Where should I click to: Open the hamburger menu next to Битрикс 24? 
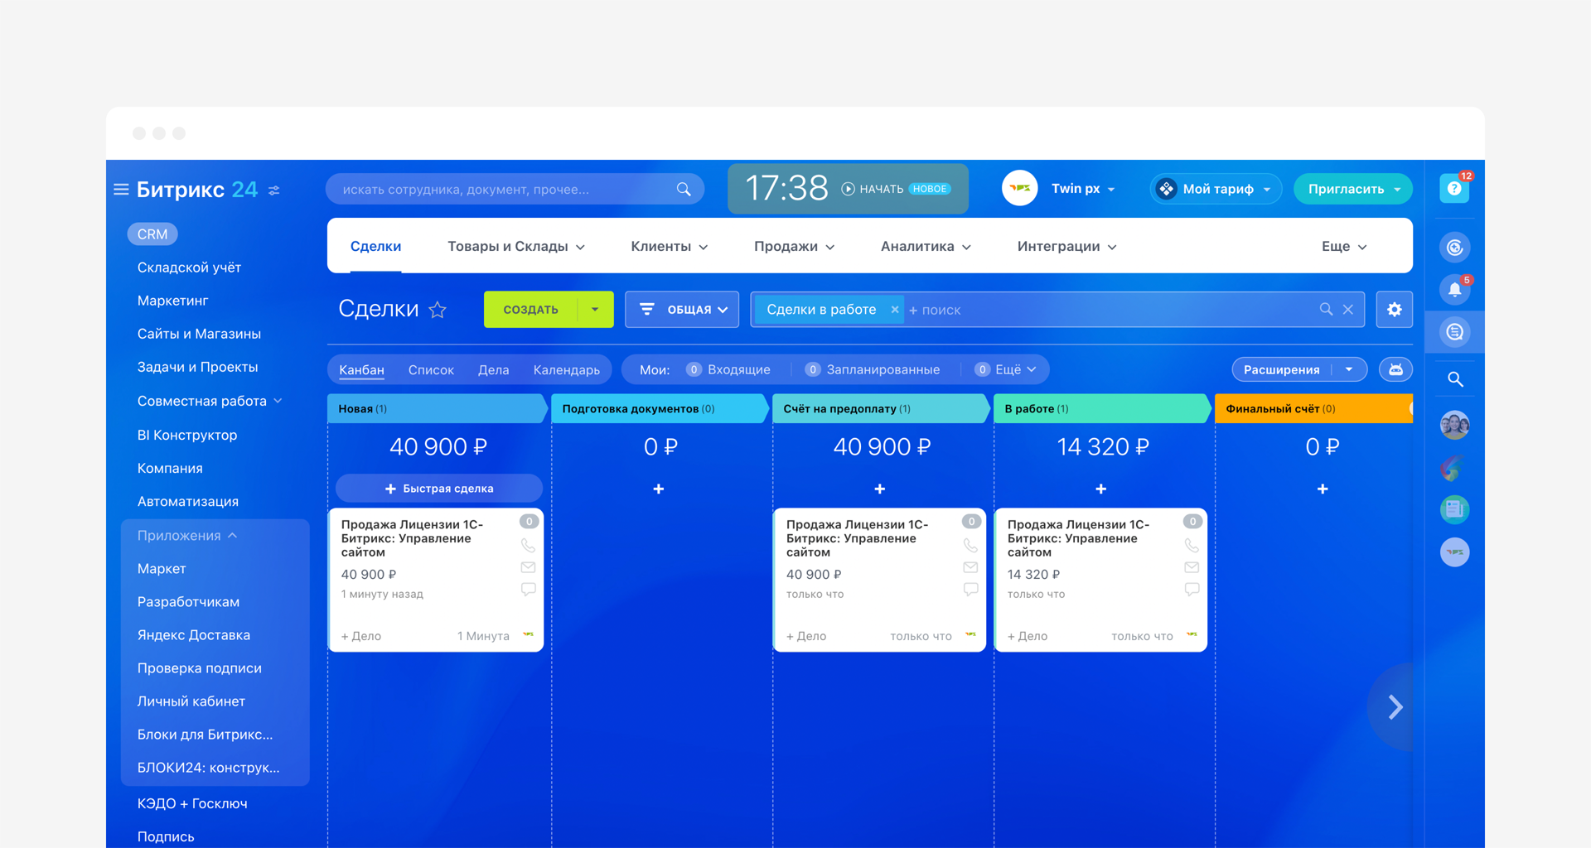(121, 190)
